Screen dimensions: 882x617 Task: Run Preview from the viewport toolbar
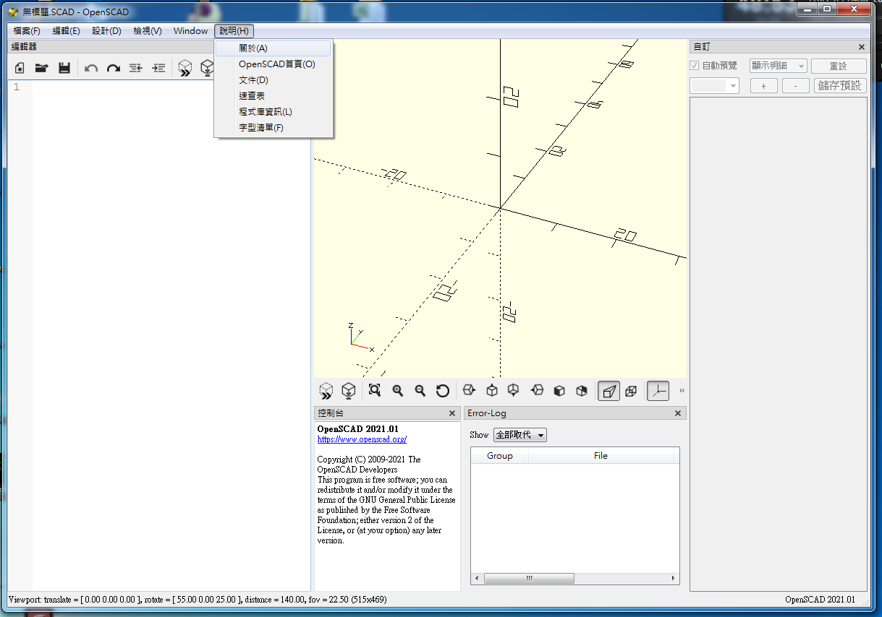coord(326,391)
